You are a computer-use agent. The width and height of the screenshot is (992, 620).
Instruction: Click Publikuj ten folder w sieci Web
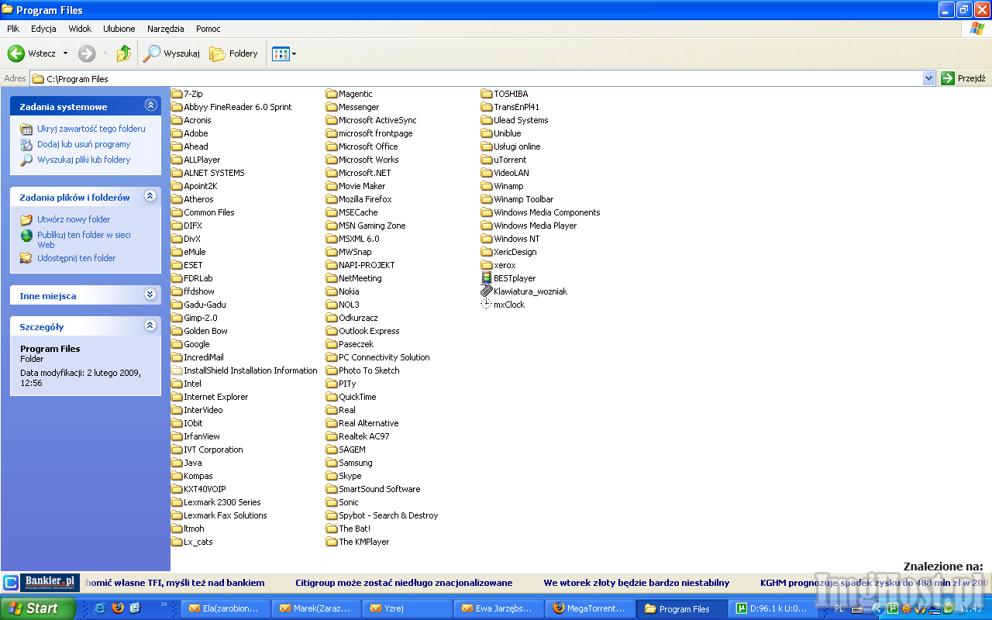[x=84, y=239]
